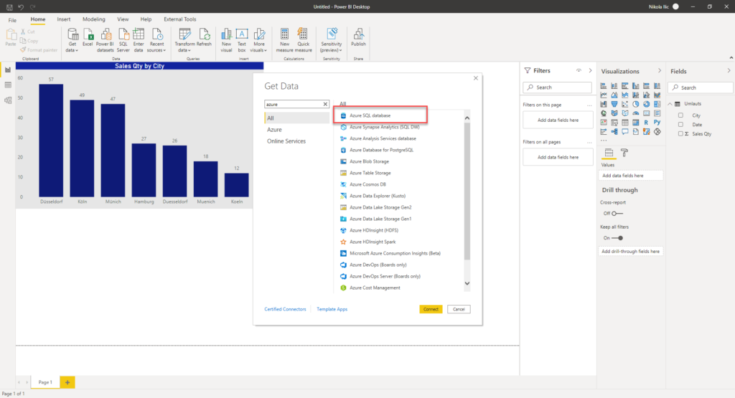Select the funnel visualization icon
735x398 pixels.
tap(614, 104)
